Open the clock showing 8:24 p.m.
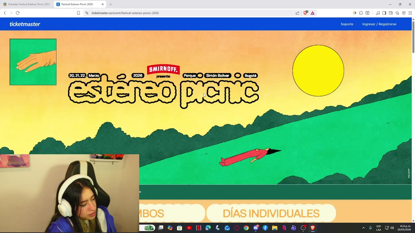Screen dimensions: 415x233 pyautogui.click(x=404, y=228)
